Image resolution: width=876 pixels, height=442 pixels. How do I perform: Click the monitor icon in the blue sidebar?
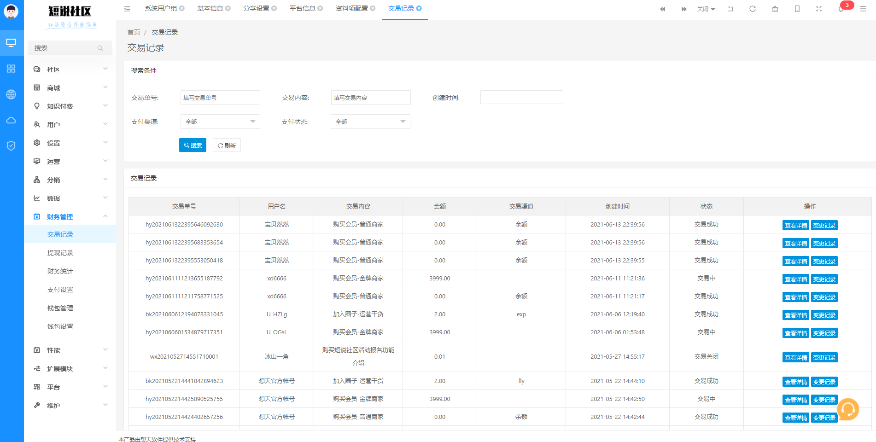12,43
